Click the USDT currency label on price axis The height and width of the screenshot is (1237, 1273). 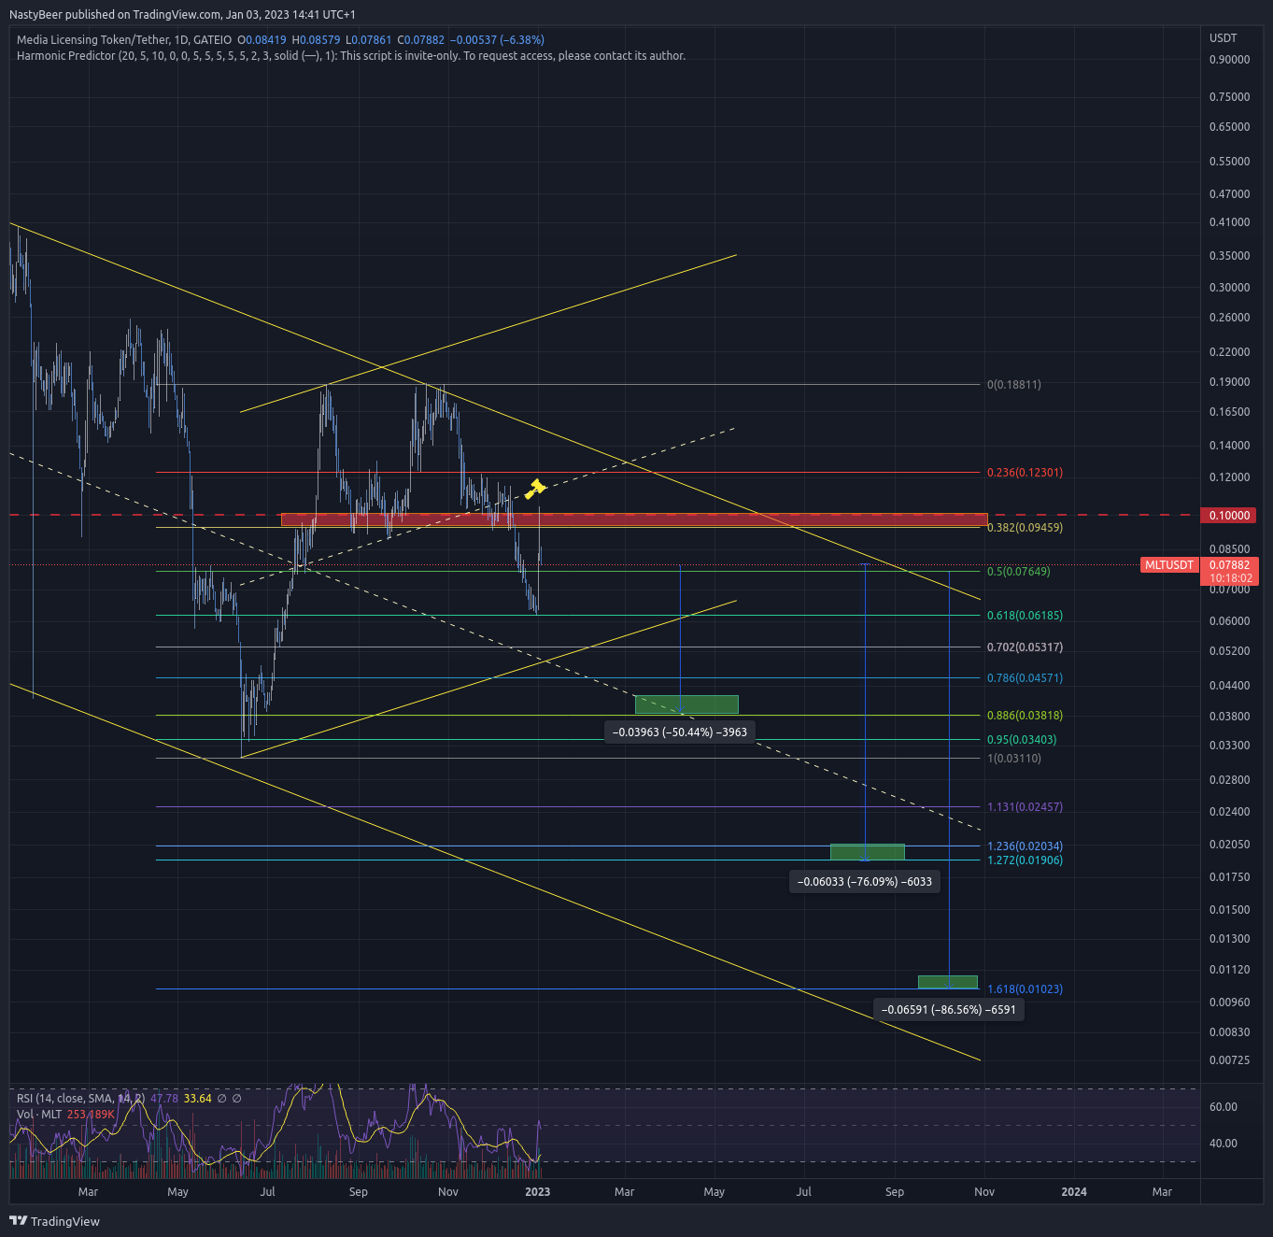coord(1223,38)
